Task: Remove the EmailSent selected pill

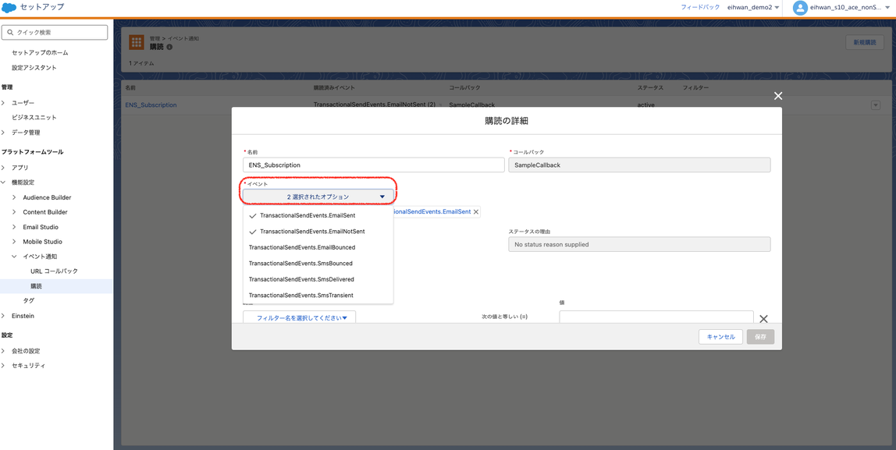Action: click(x=476, y=211)
